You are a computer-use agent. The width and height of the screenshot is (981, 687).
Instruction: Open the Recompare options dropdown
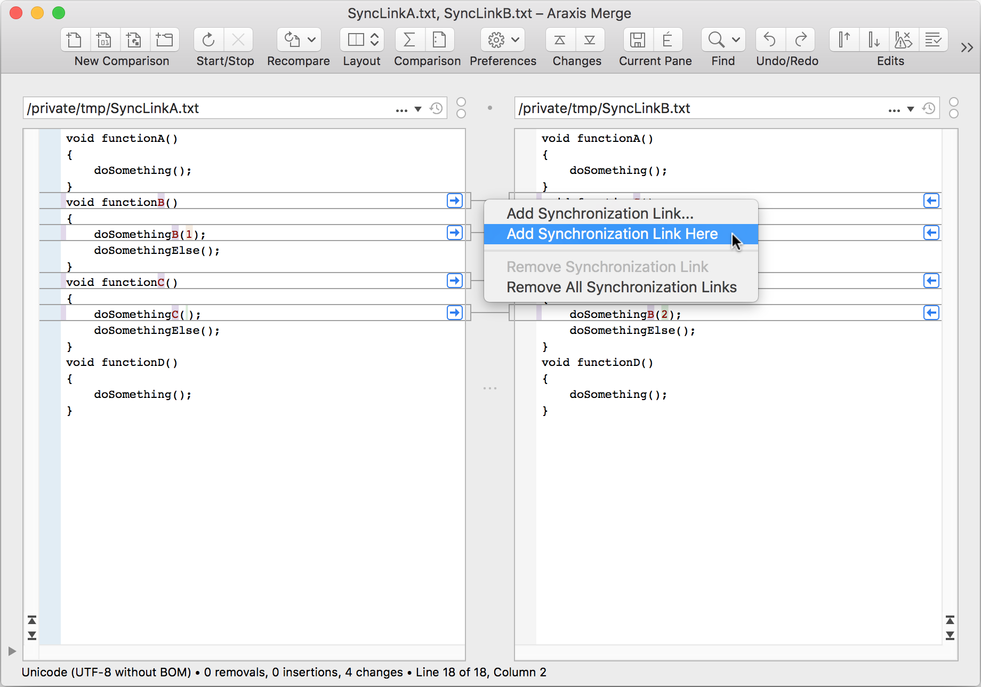click(311, 39)
